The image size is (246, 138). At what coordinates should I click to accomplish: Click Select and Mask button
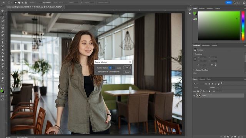pos(103,3)
